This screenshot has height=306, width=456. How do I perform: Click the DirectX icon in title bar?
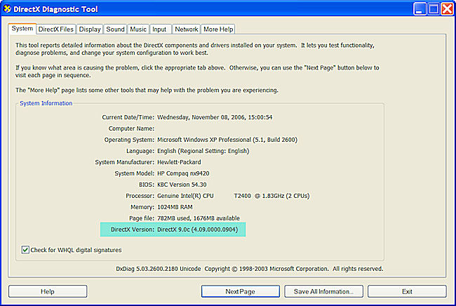click(x=7, y=9)
